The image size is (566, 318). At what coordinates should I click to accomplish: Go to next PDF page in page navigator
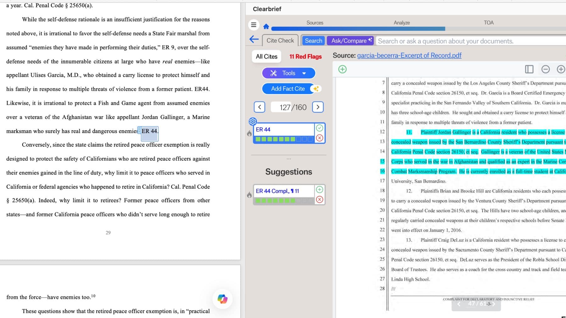point(494,304)
